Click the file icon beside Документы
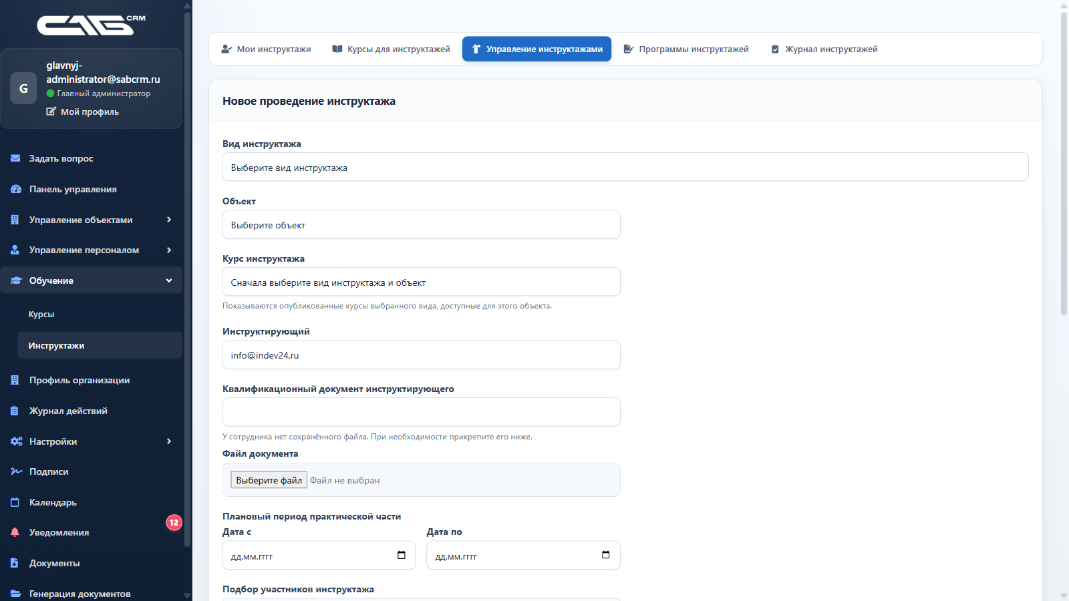Screen dimensions: 1069x601 pyautogui.click(x=15, y=563)
